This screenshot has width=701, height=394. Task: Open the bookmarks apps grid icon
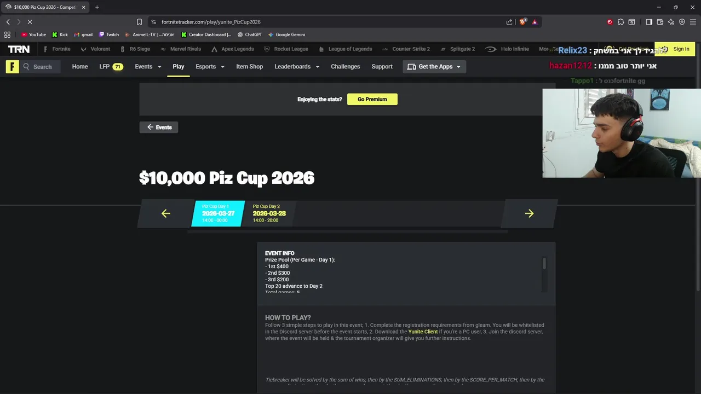coord(7,34)
